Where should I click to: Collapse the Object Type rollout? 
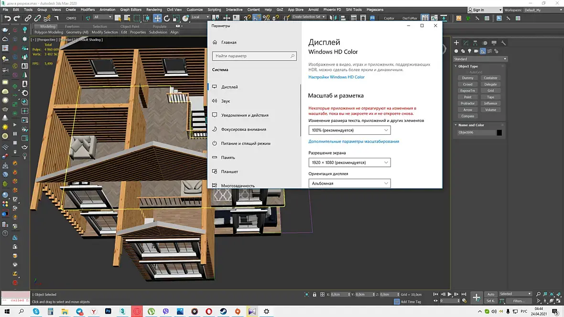(468, 66)
